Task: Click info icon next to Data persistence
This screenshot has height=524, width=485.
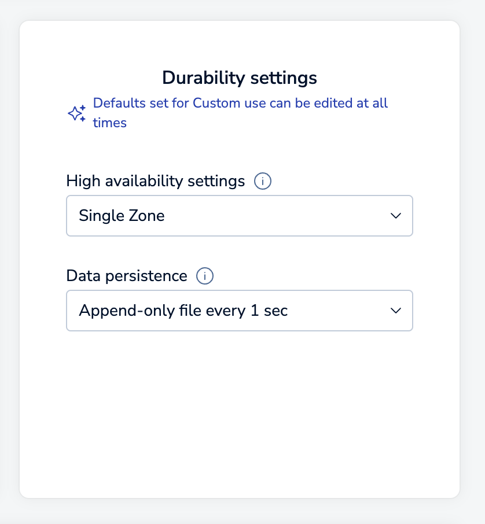Action: tap(205, 276)
